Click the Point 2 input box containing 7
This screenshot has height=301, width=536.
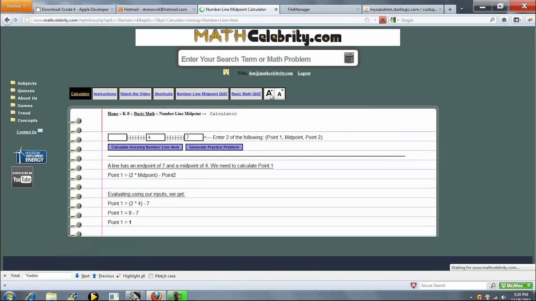193,137
